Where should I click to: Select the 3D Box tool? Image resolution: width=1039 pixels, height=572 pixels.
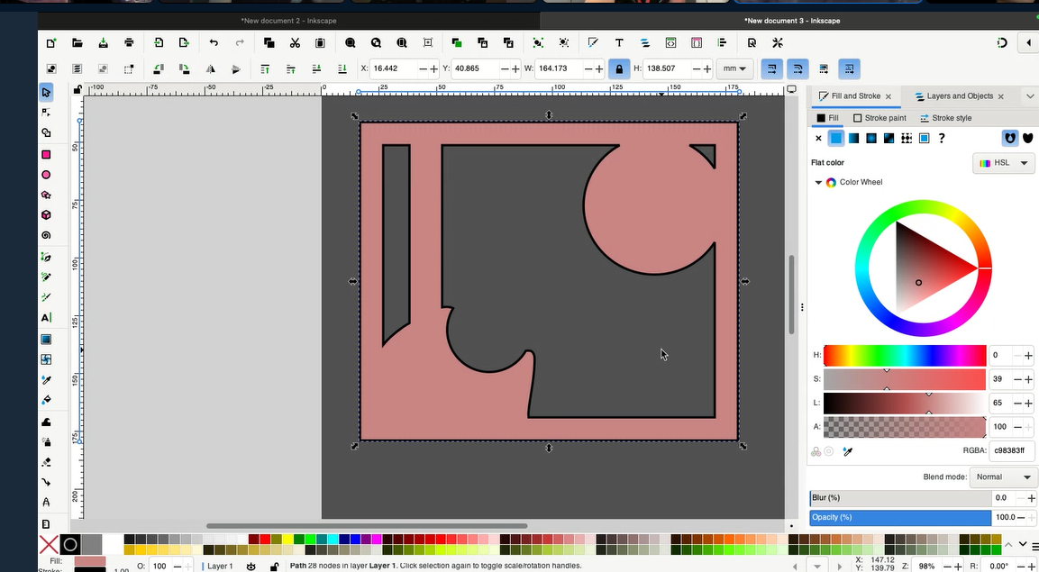click(x=46, y=215)
